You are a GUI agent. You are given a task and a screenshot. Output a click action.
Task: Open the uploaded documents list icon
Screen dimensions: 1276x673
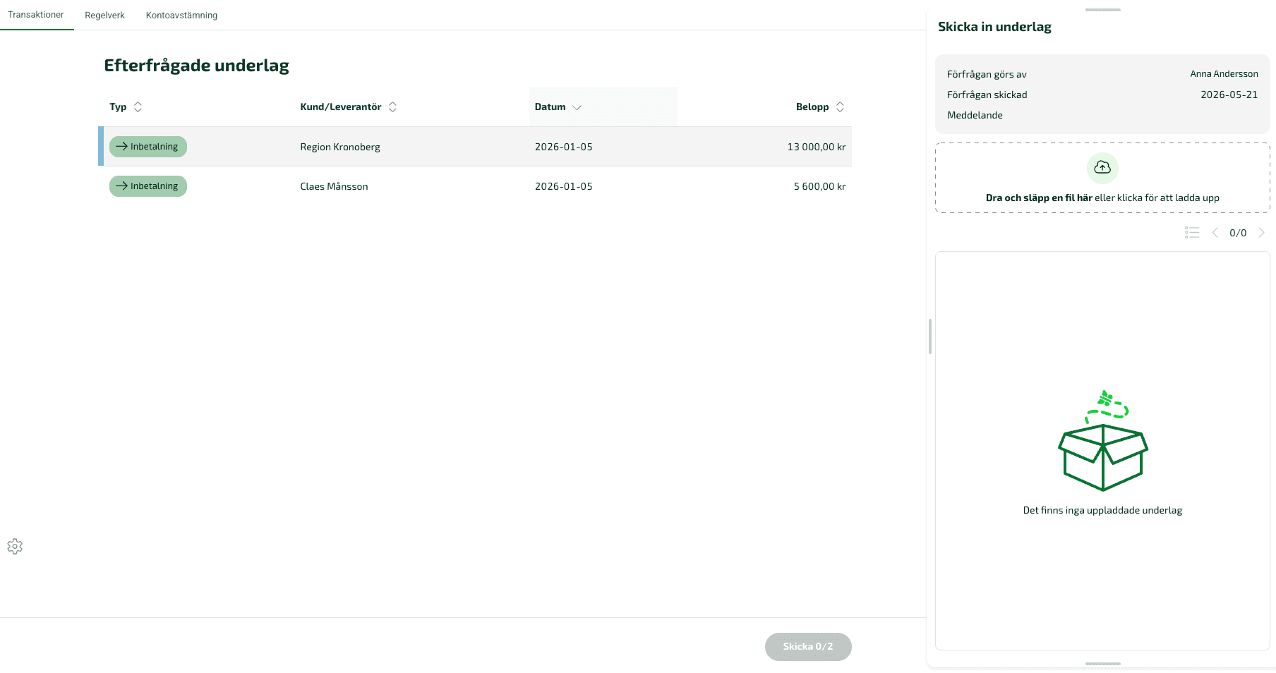[1192, 233]
